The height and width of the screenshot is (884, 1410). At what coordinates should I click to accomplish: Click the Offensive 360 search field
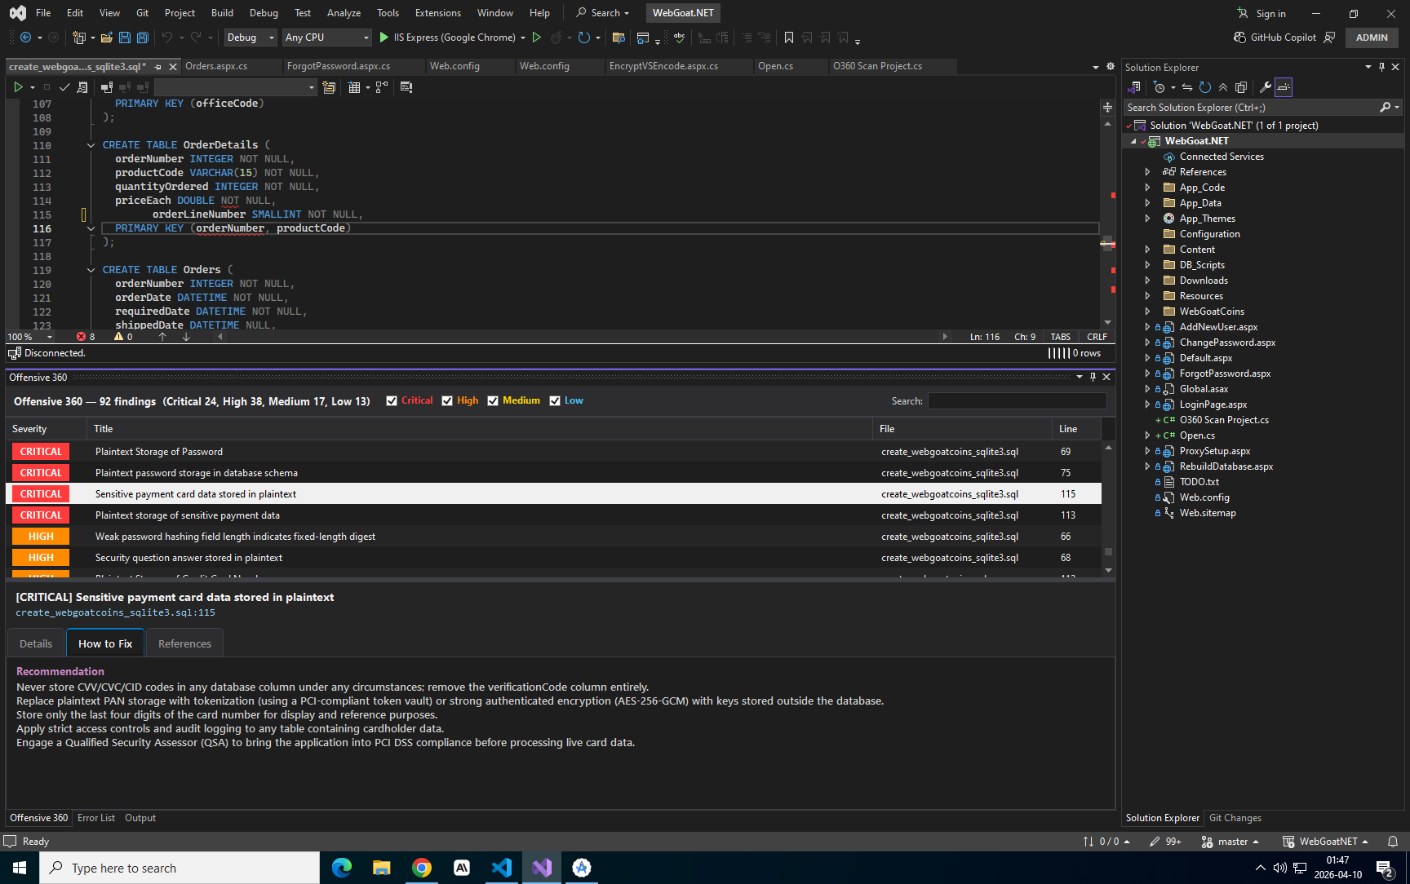pos(1017,401)
